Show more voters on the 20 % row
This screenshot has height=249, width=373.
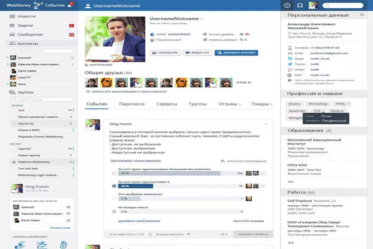(x=263, y=186)
